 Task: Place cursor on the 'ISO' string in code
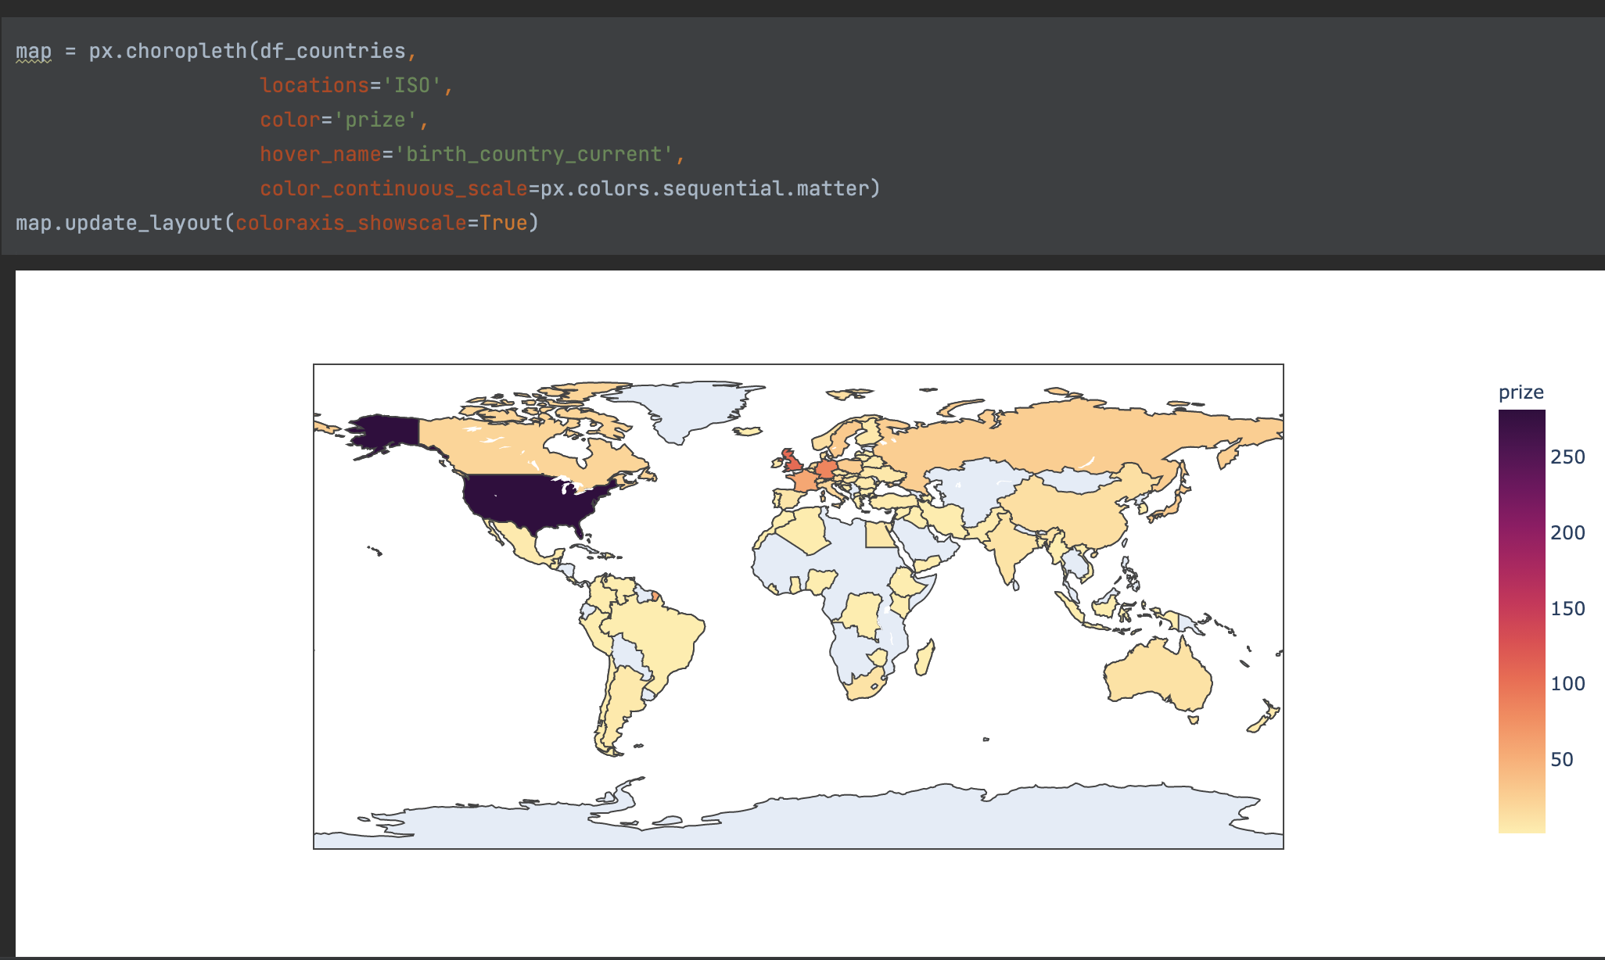tap(412, 85)
